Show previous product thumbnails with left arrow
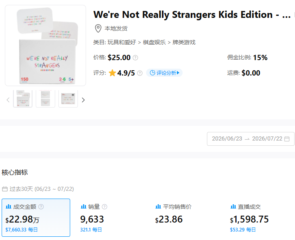The height and width of the screenshot is (240, 295). (8, 100)
